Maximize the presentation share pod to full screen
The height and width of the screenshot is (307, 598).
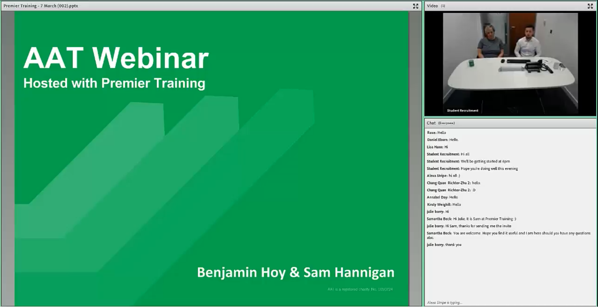[415, 6]
